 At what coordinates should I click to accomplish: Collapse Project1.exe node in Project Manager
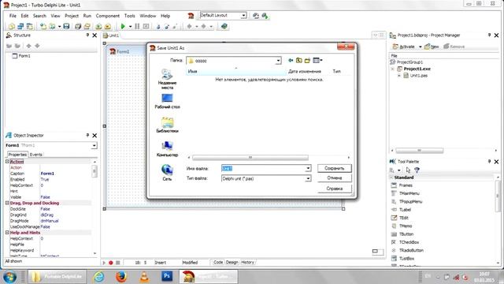pos(392,69)
